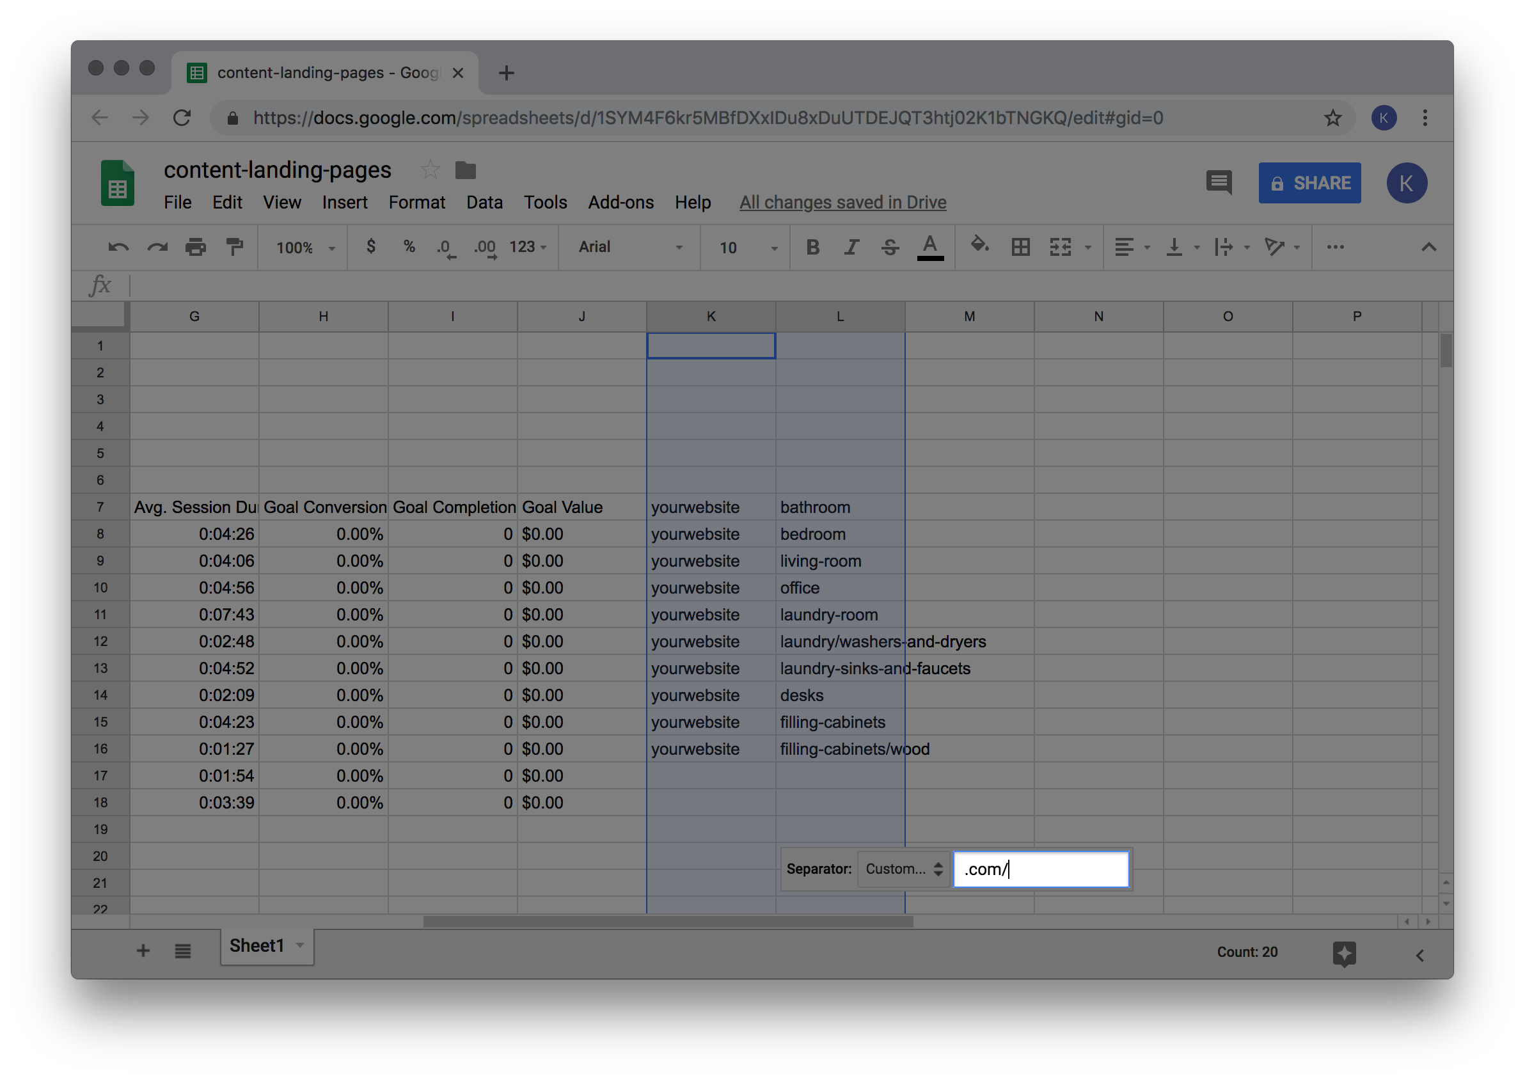Click the blue SHARE button
1525x1081 pixels.
click(1309, 183)
